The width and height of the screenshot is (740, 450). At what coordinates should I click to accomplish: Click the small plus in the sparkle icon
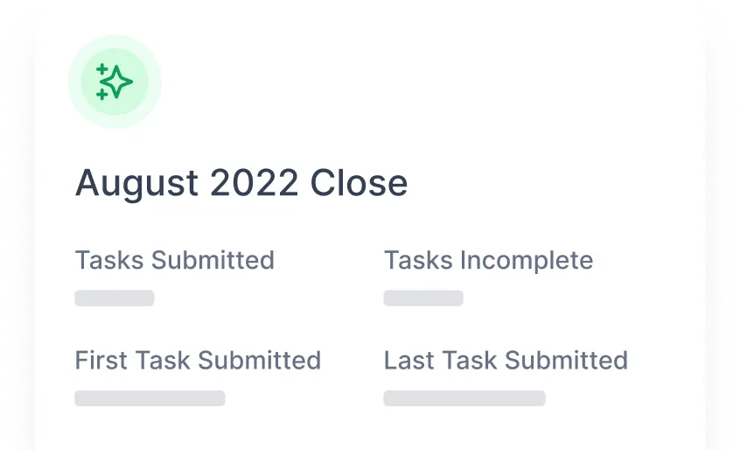click(101, 67)
